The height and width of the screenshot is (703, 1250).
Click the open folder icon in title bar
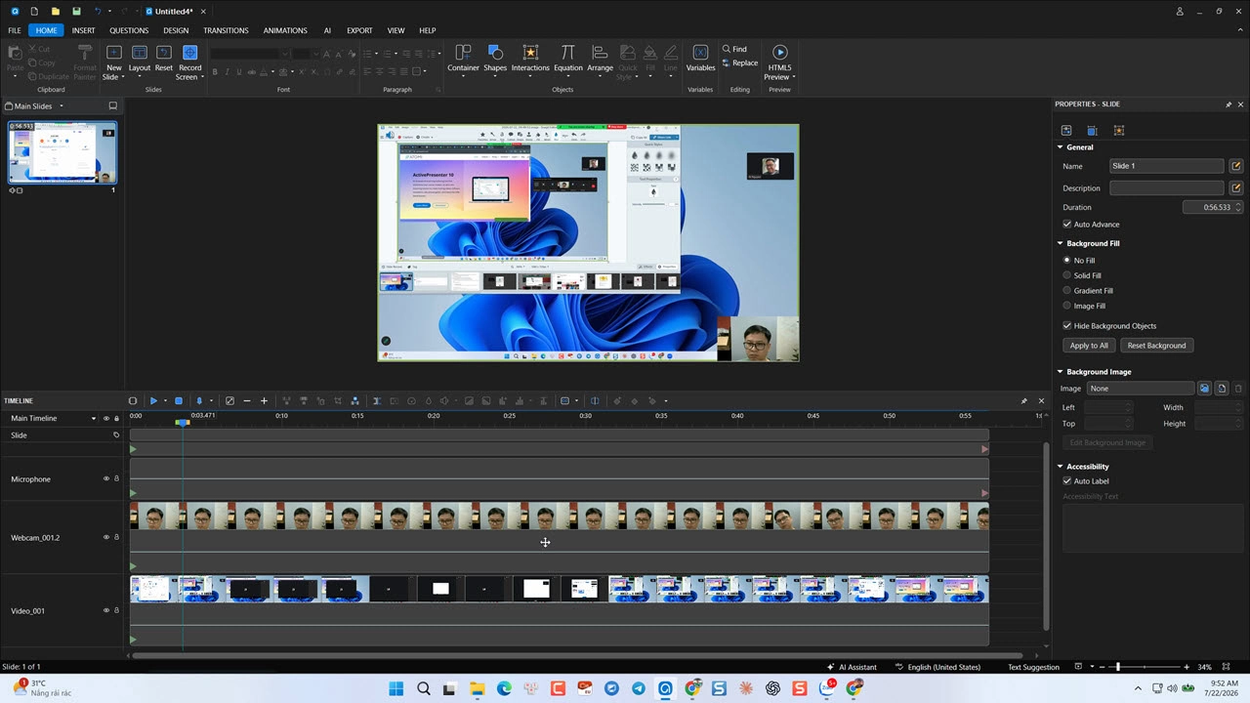[x=56, y=11]
